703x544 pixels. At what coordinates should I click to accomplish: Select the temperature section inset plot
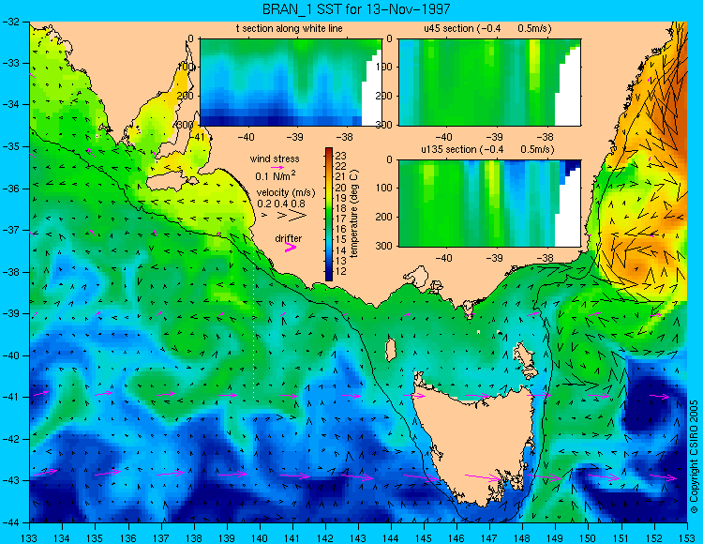tap(291, 83)
